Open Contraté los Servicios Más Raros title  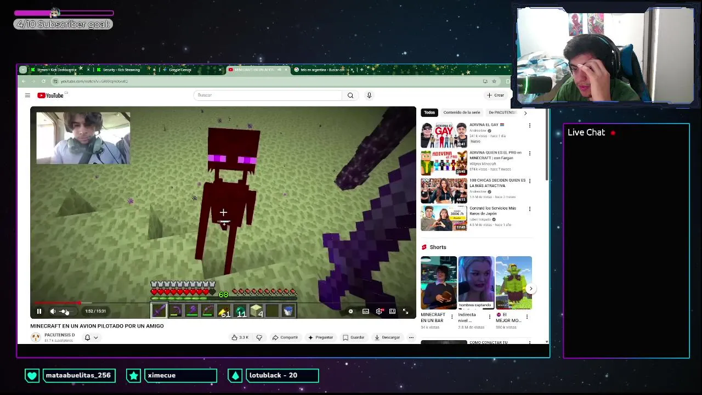click(492, 211)
